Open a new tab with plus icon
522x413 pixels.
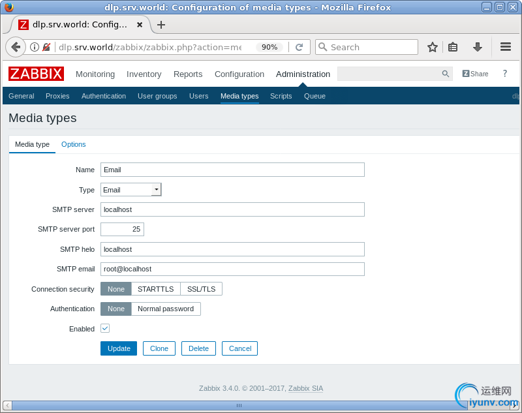(161, 25)
